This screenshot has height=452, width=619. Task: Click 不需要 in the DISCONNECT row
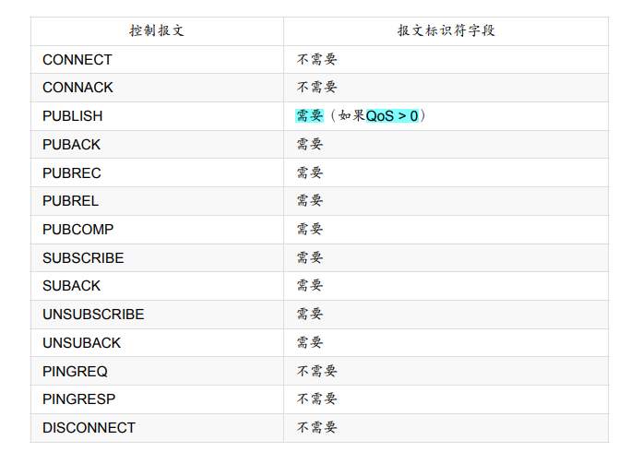click(316, 428)
